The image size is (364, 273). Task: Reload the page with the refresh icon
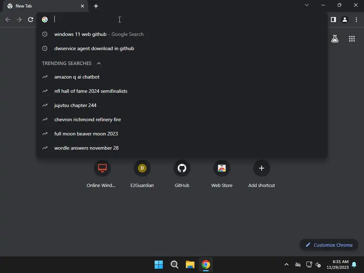pos(31,20)
